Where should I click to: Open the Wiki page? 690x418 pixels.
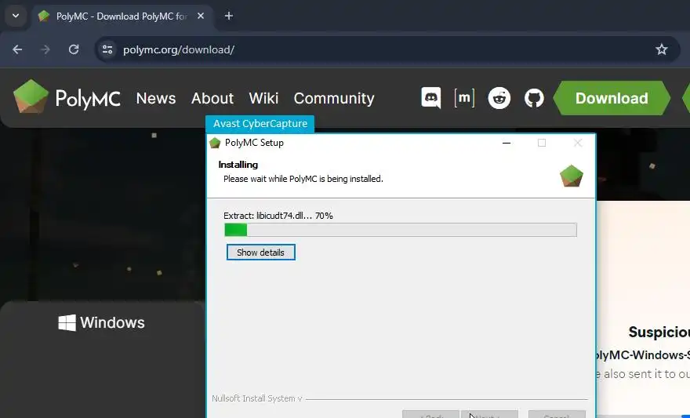[x=263, y=98]
